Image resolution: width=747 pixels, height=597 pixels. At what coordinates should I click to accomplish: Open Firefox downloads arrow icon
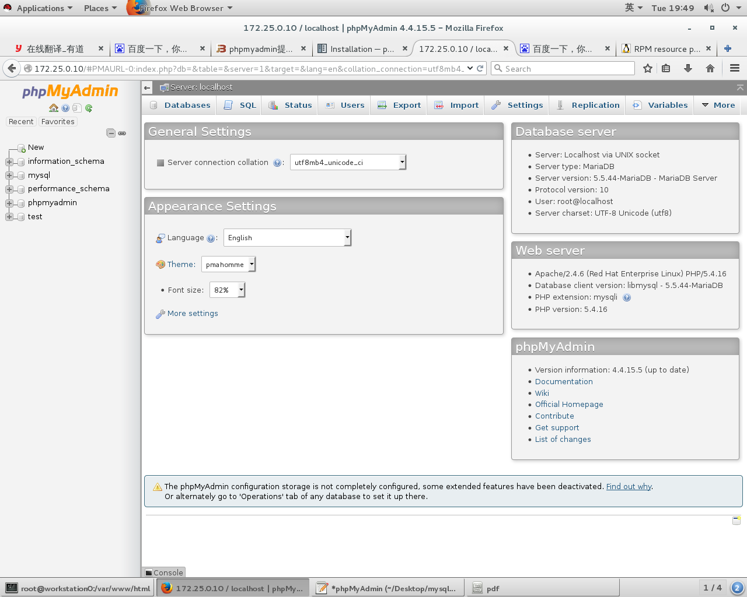(x=688, y=68)
